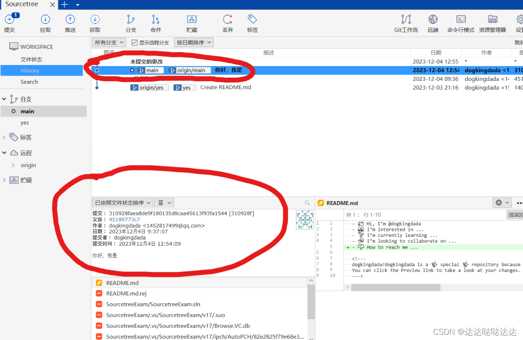Click the 作者 column header
523x340 pixels.
[x=486, y=52]
